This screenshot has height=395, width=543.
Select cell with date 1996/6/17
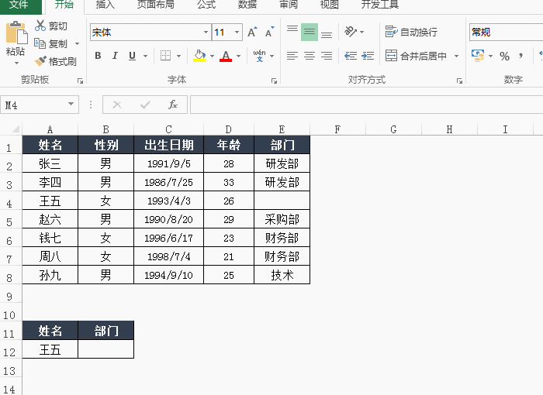tap(168, 238)
